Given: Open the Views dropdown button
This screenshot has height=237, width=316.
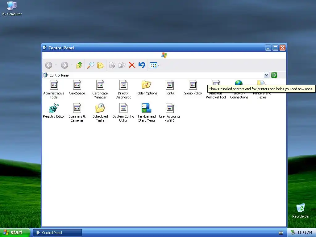Looking at the screenshot, I should (x=155, y=65).
